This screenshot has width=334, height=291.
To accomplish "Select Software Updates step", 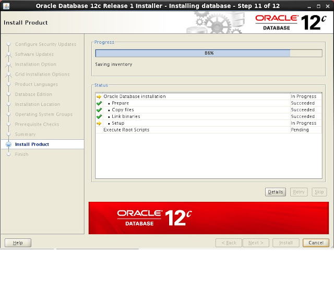I will [34, 54].
